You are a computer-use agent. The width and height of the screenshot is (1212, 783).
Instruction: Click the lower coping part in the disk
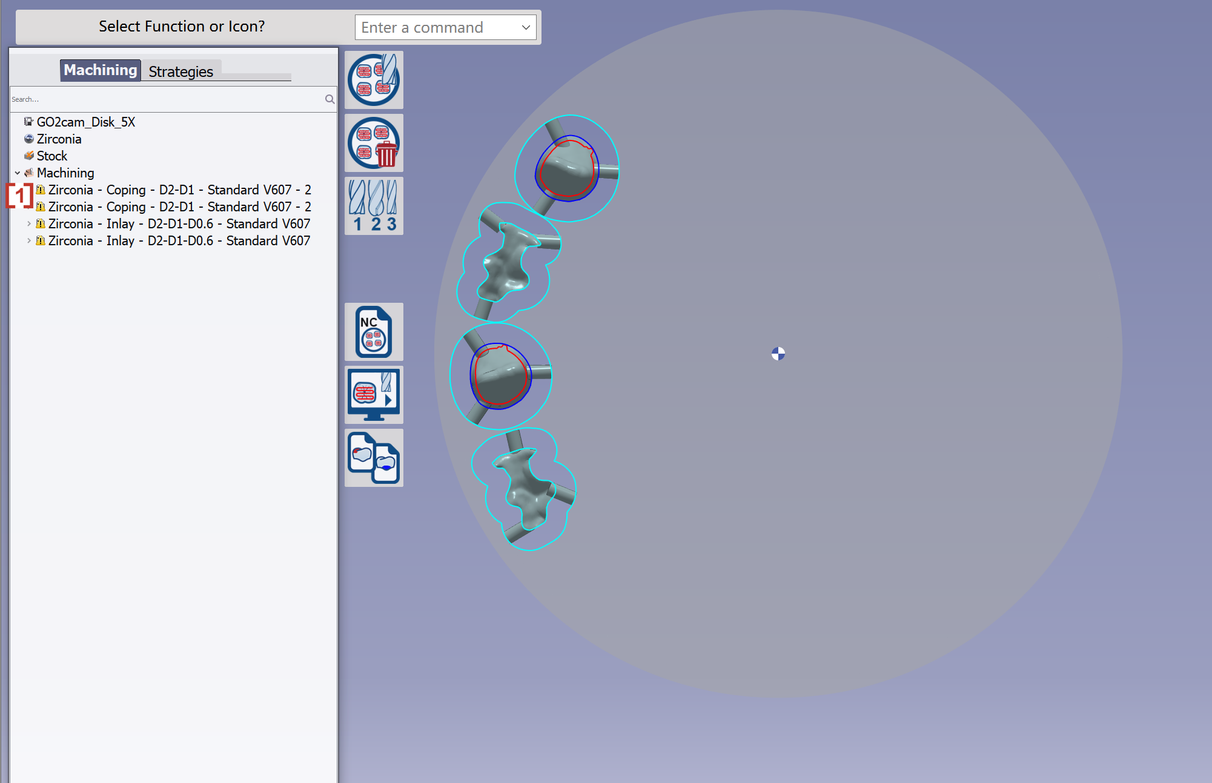pyautogui.click(x=500, y=377)
